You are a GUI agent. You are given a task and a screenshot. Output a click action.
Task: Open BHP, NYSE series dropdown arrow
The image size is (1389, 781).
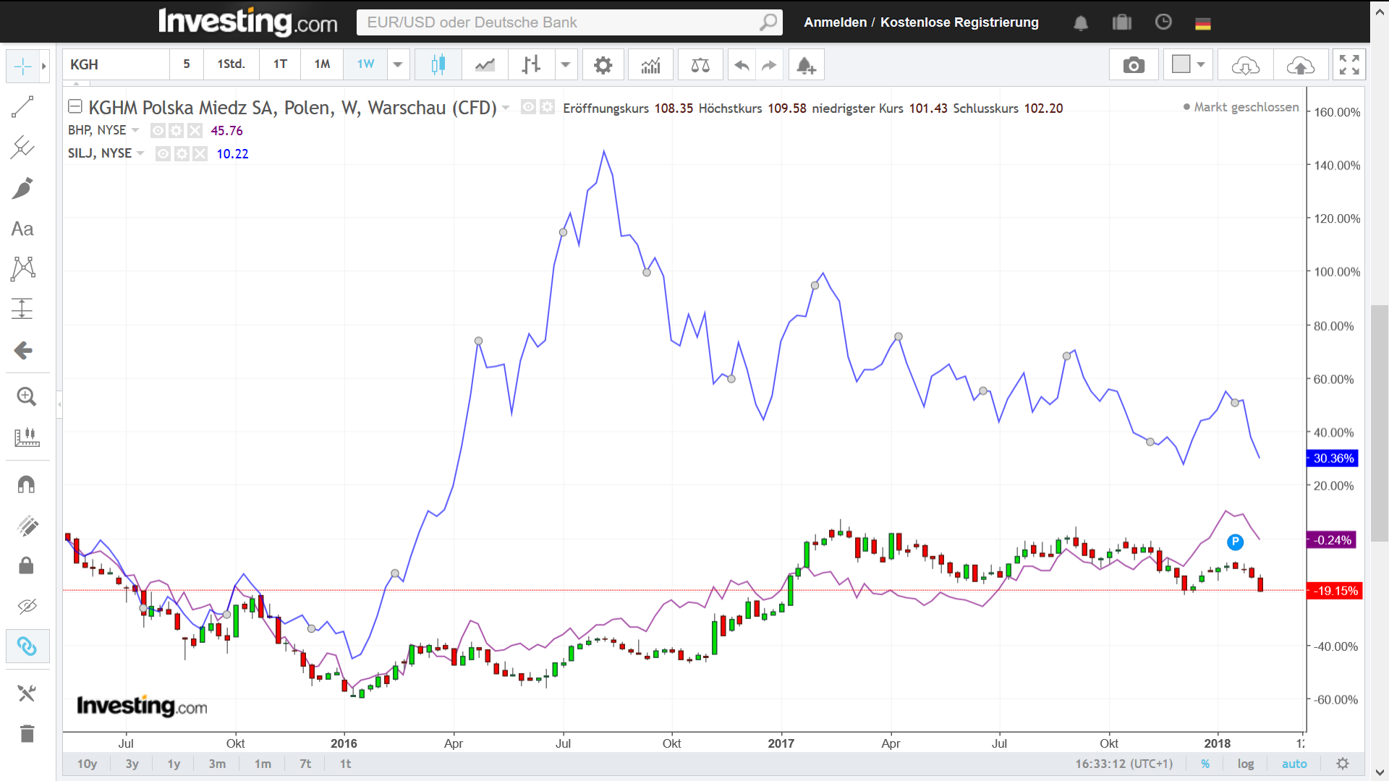[135, 130]
